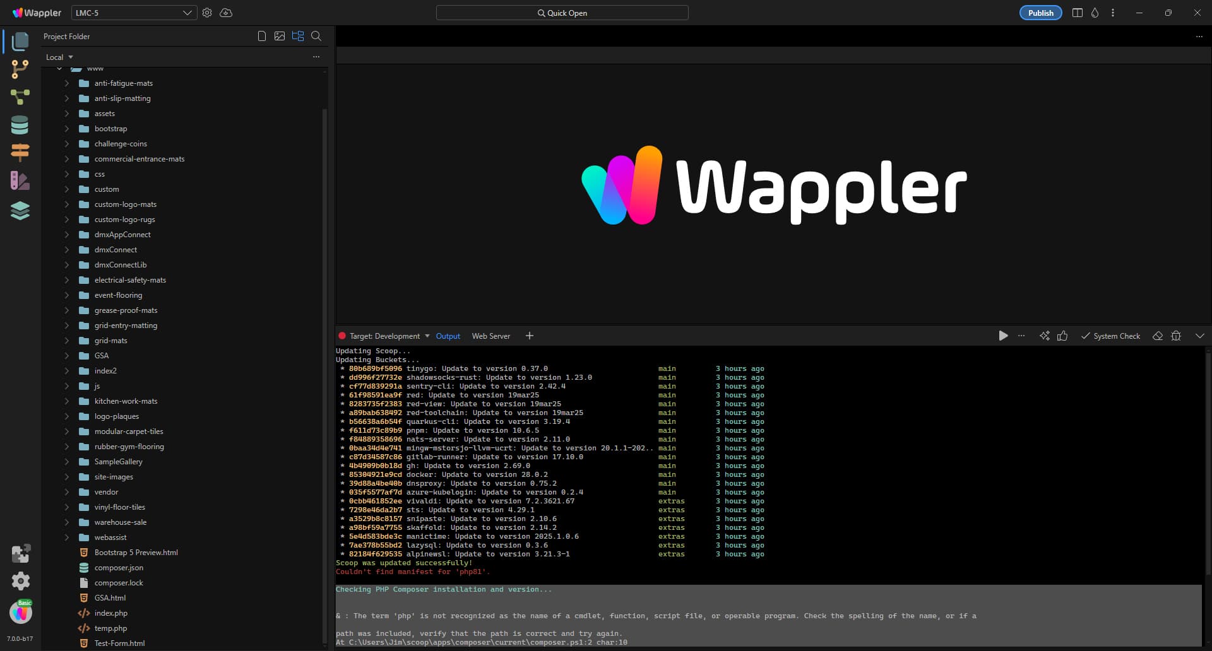Screen dimensions: 1212x651
Task: Toggle the tree view icon in Project Folder
Action: (x=298, y=37)
